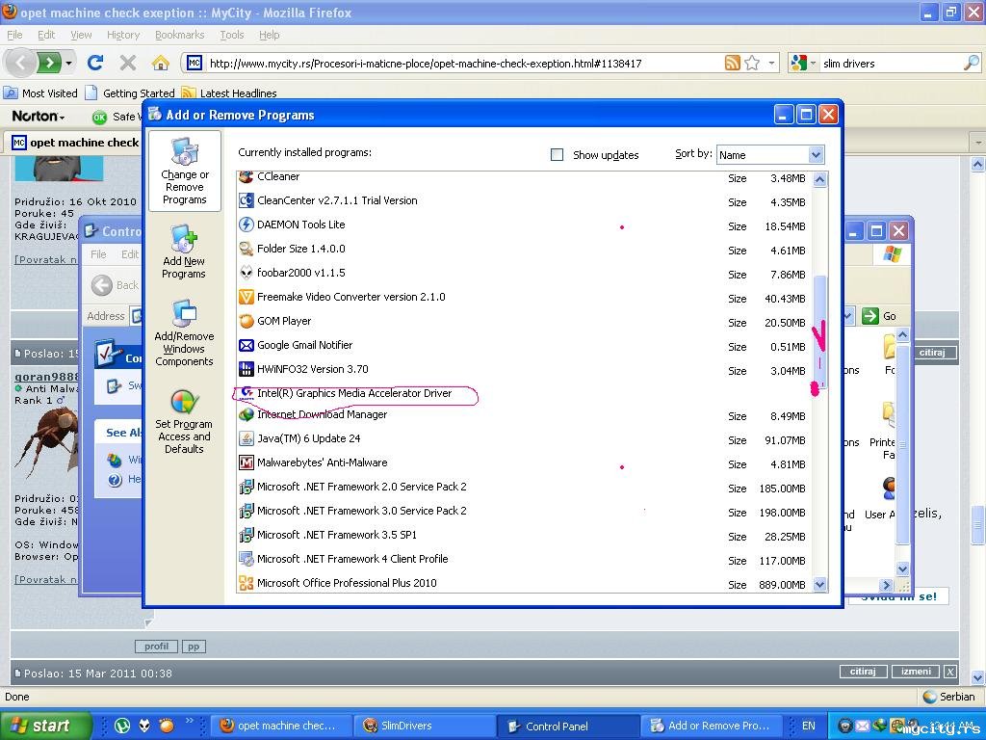
Task: Reload the page in Firefox
Action: point(95,63)
